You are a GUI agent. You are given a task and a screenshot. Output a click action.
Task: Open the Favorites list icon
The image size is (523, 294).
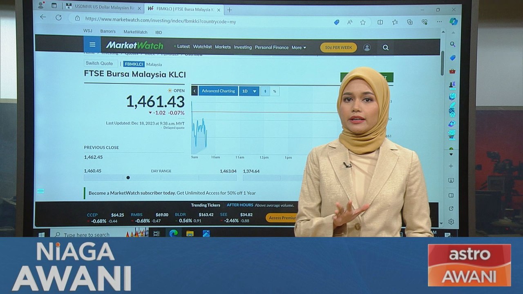point(395,22)
